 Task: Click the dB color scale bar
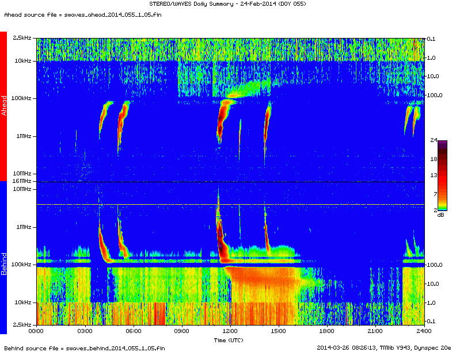pos(442,175)
